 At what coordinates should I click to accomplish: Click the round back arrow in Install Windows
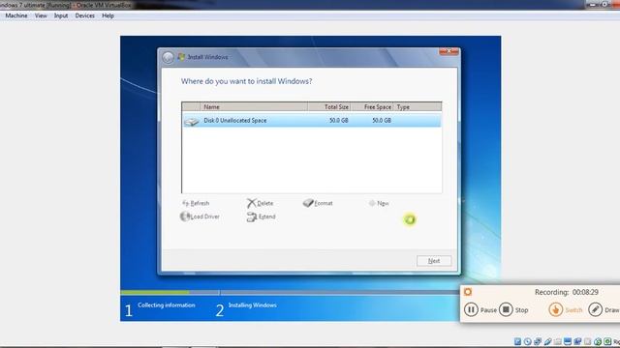pyautogui.click(x=168, y=57)
